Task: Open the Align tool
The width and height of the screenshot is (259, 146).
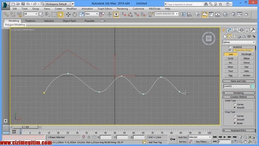Action: click(x=189, y=15)
